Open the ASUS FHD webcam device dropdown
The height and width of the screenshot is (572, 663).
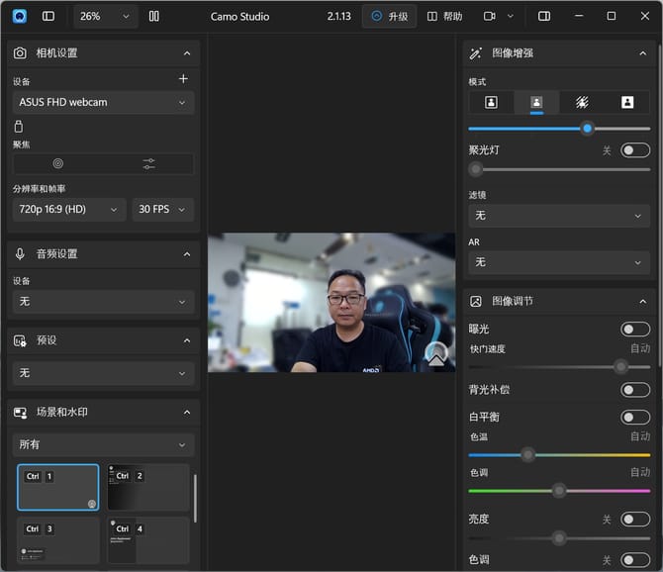coord(103,102)
